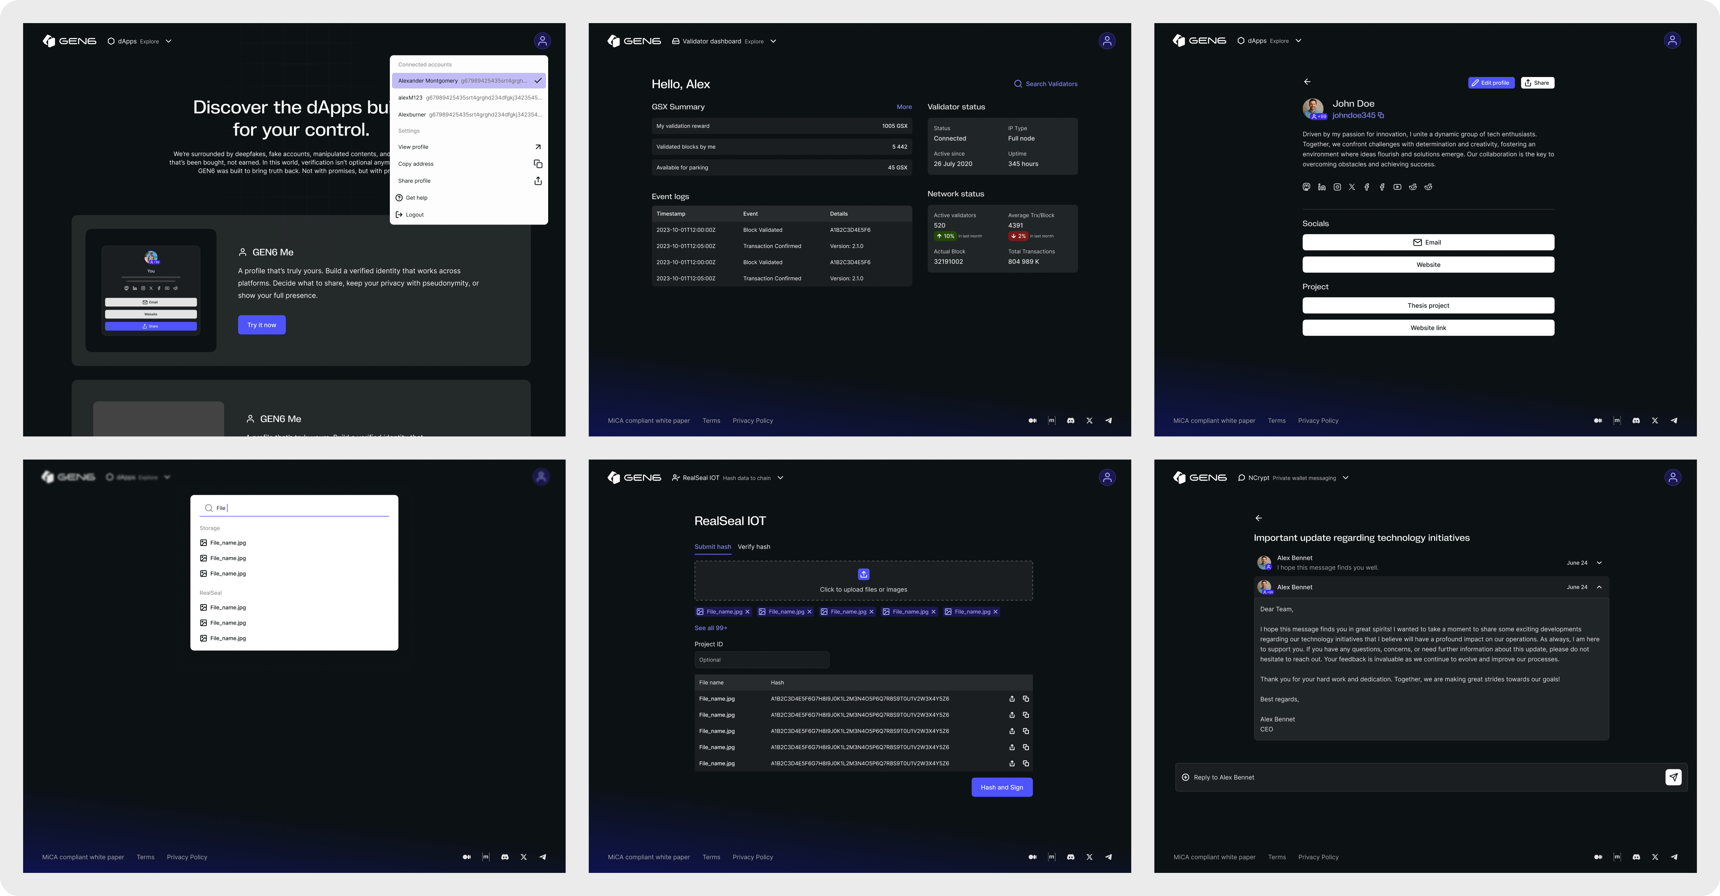Screen dimensions: 1720x896
Task: Open John Doe's Instagram social icon
Action: [x=1337, y=187]
